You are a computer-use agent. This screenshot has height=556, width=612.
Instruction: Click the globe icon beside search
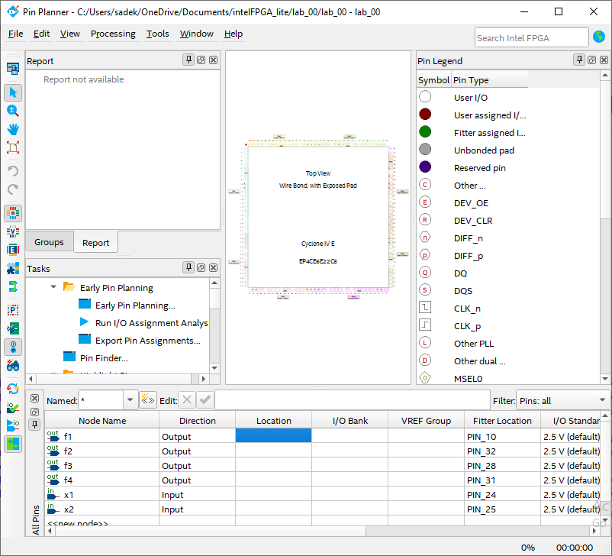599,37
